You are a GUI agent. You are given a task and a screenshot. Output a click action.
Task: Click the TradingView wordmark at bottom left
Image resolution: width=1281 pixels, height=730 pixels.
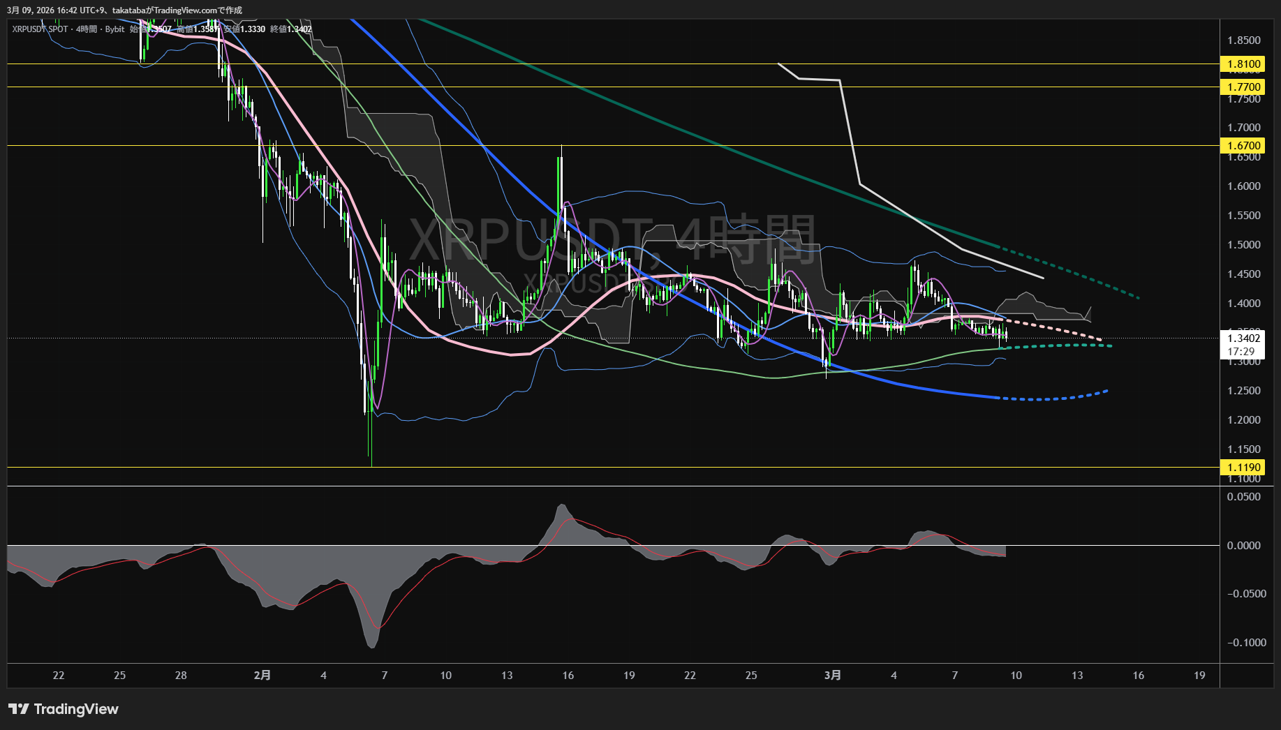(x=76, y=709)
